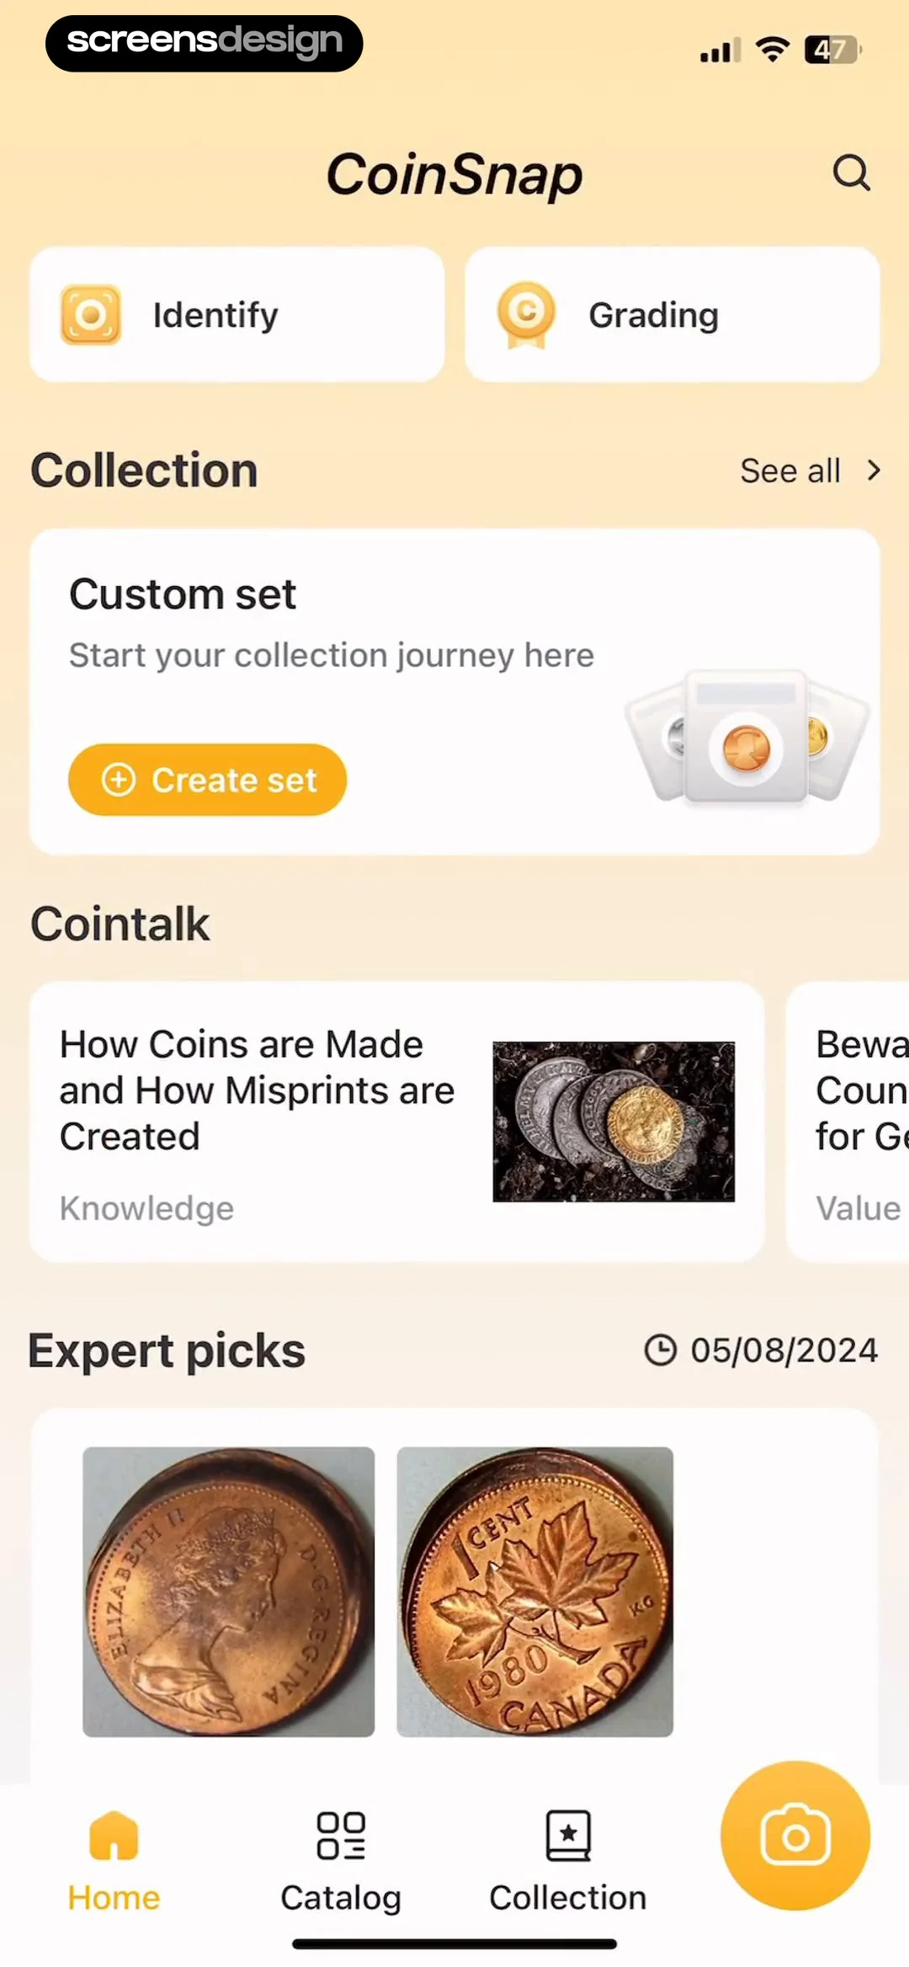Tap the Home tab house icon
The width and height of the screenshot is (909, 1967).
click(114, 1835)
